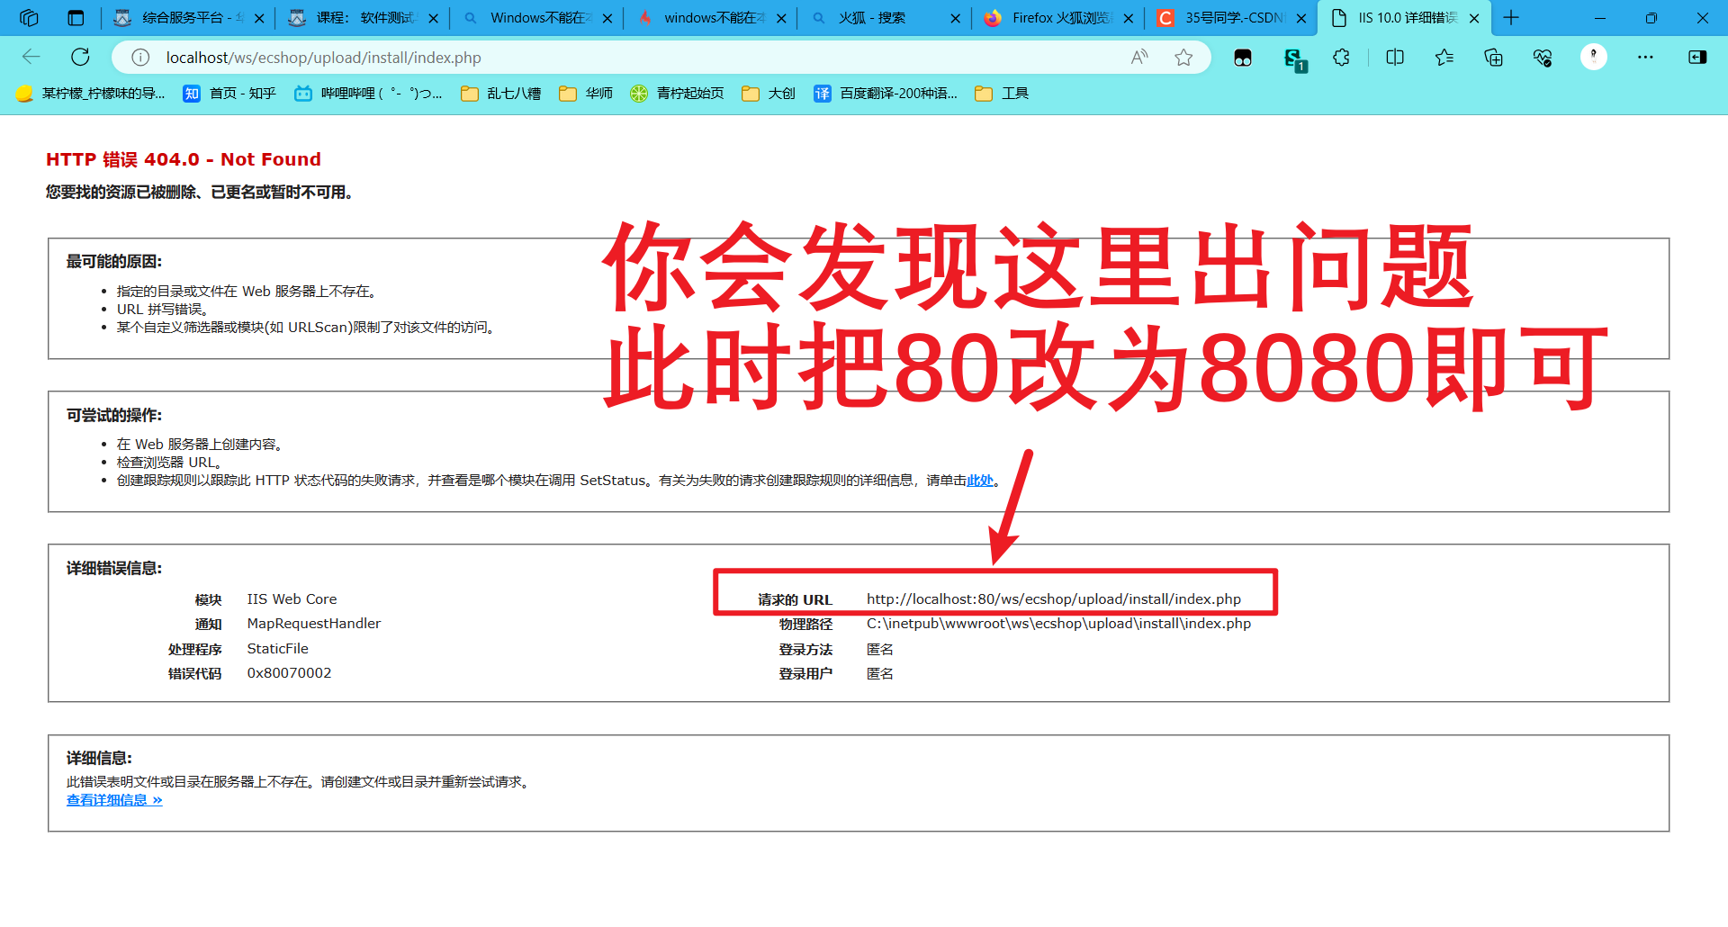The width and height of the screenshot is (1728, 927).
Task: Open the user profile avatar
Action: coord(1593,57)
